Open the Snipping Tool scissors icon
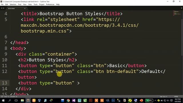This screenshot has width=183, height=103. point(108,100)
